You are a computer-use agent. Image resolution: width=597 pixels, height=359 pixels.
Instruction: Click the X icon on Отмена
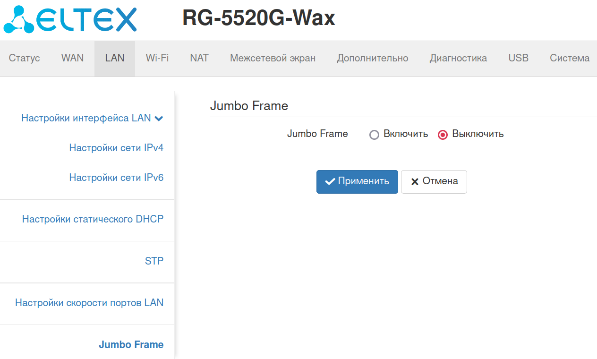pyautogui.click(x=415, y=182)
